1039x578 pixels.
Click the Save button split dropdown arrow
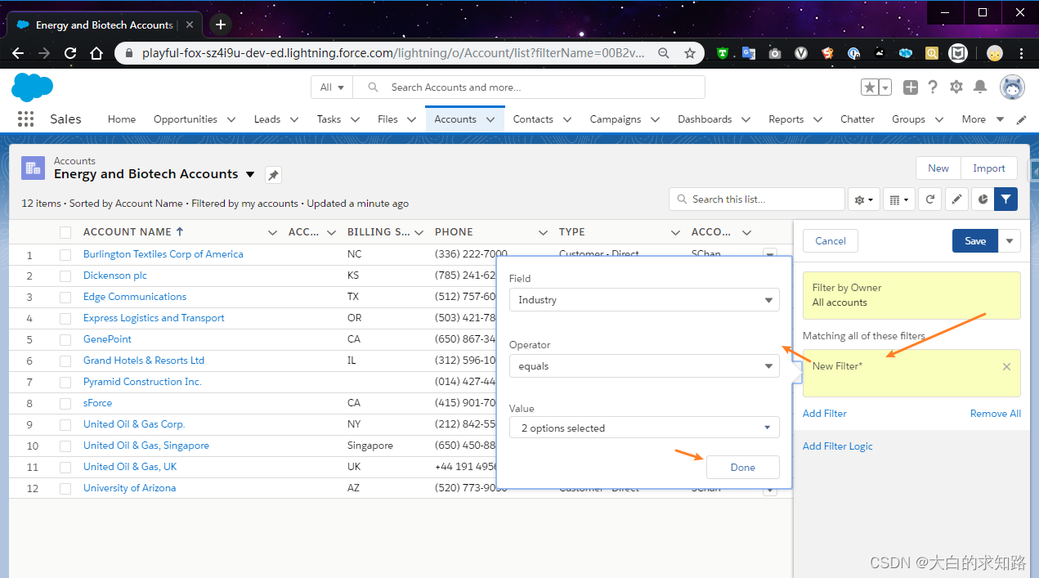pyautogui.click(x=1009, y=240)
